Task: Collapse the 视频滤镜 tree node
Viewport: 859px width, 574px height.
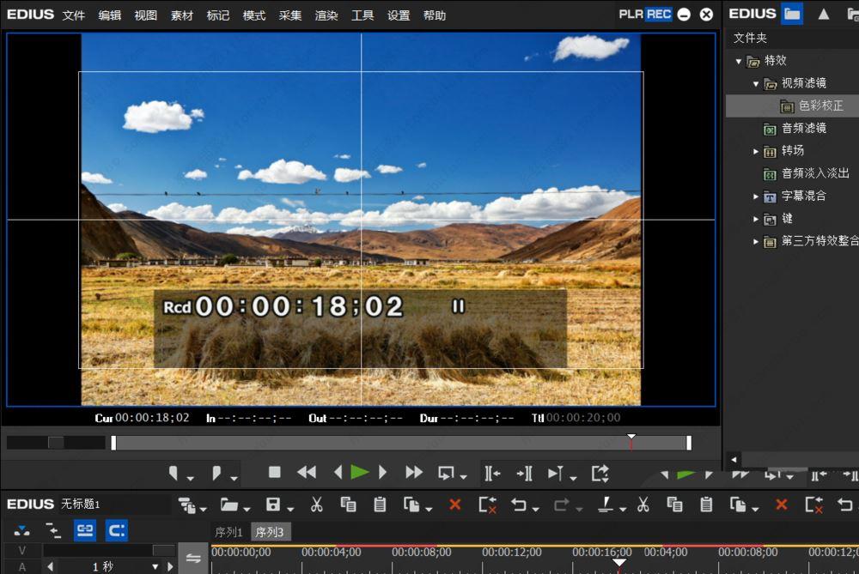Action: click(x=756, y=84)
